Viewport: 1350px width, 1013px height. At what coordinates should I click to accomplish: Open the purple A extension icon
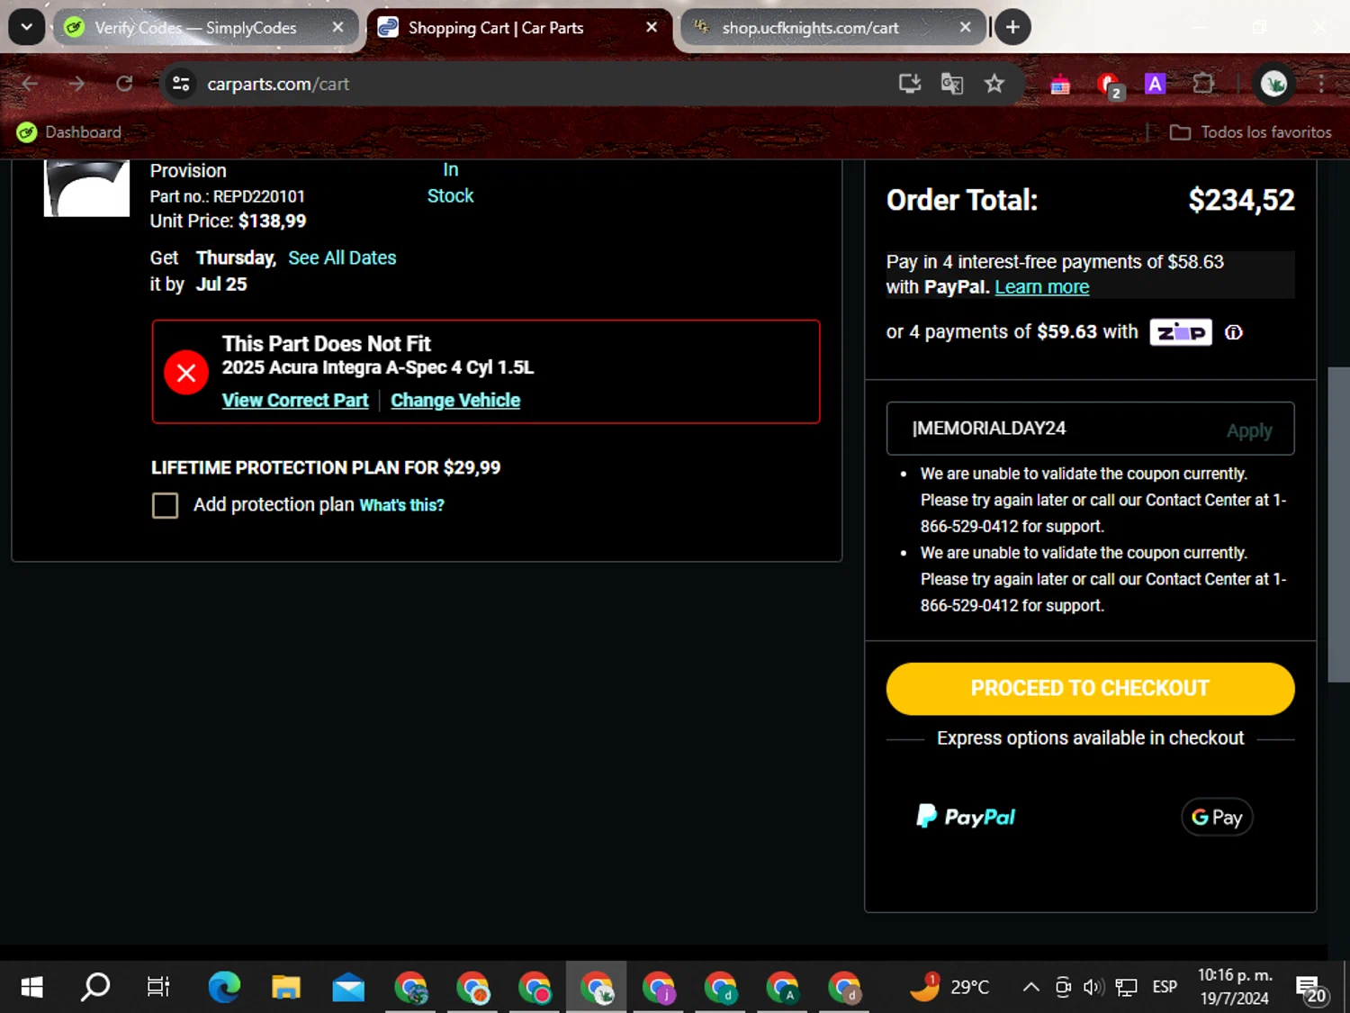click(1155, 84)
